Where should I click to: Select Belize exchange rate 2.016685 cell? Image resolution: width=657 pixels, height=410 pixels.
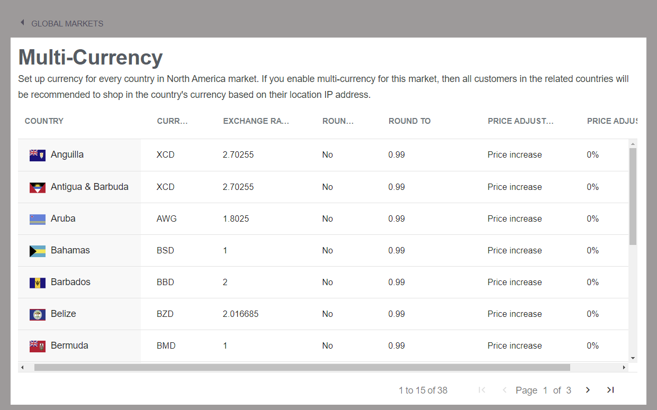(241, 314)
